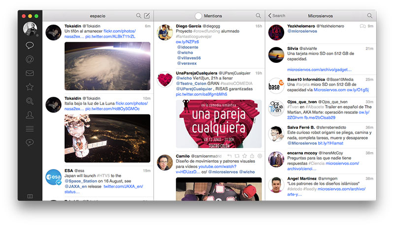Open Base10 Informática avatar

click(x=276, y=85)
